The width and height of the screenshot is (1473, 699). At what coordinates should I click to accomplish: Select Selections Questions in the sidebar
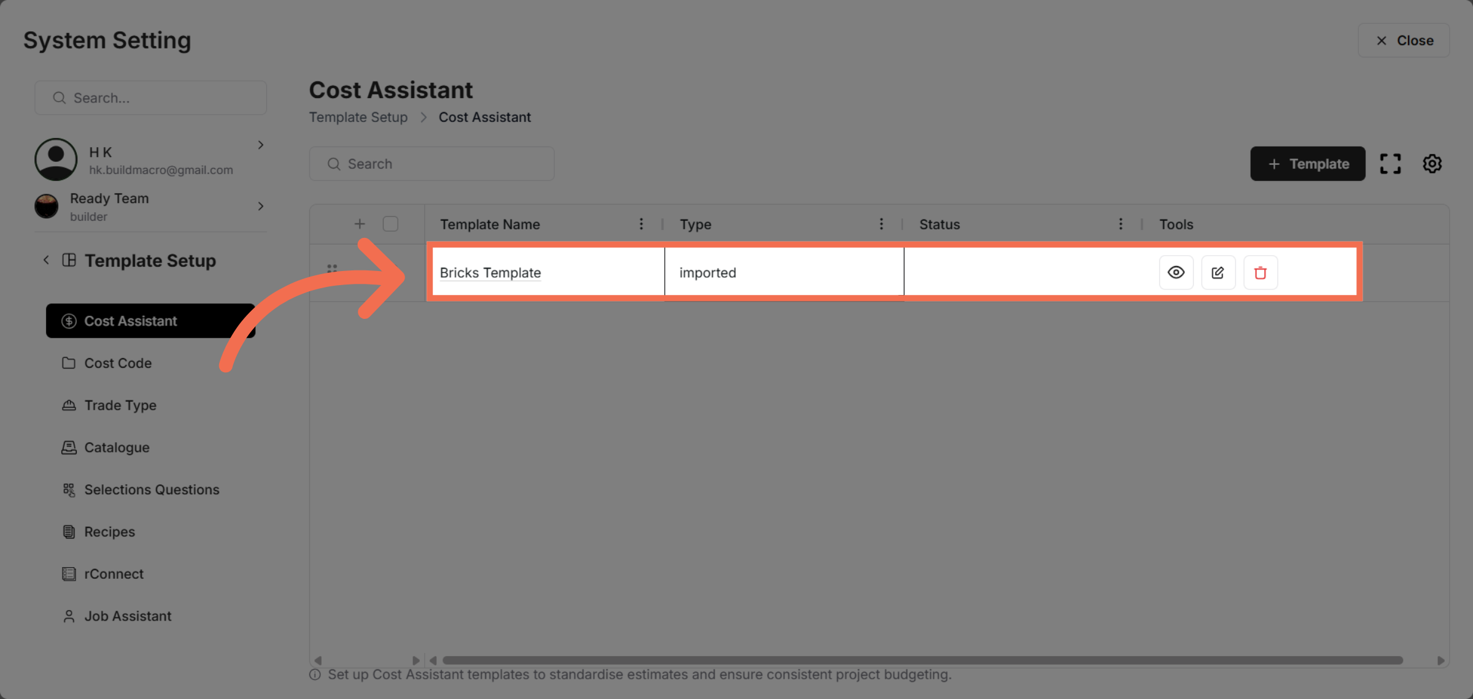(152, 489)
